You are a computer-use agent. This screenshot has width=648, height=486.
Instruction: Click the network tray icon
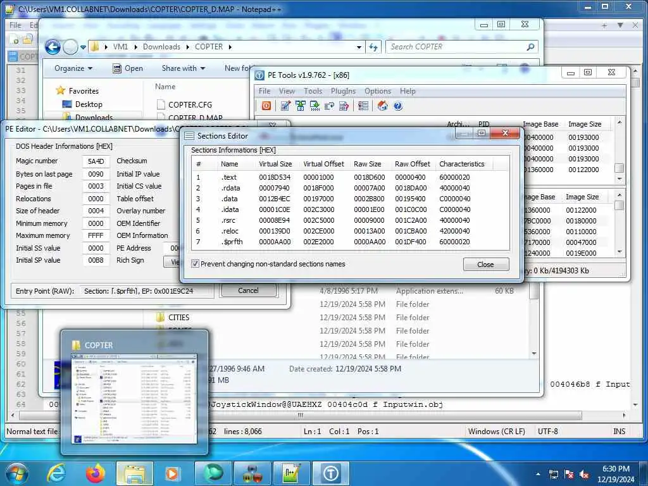point(554,475)
